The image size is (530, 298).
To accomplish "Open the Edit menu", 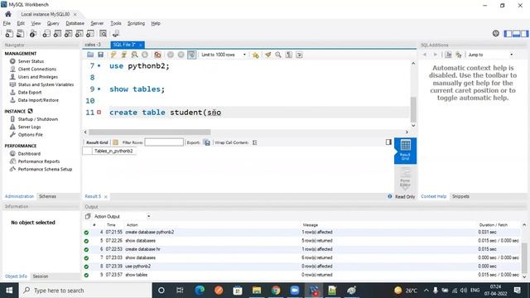I will point(21,23).
